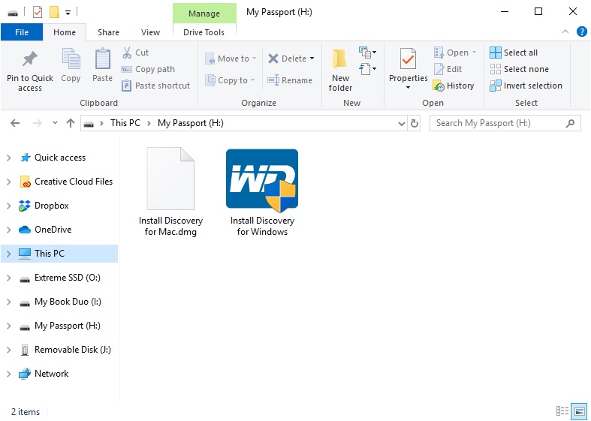This screenshot has width=591, height=421.
Task: Select OneDrive in navigation pane
Action: (x=53, y=230)
